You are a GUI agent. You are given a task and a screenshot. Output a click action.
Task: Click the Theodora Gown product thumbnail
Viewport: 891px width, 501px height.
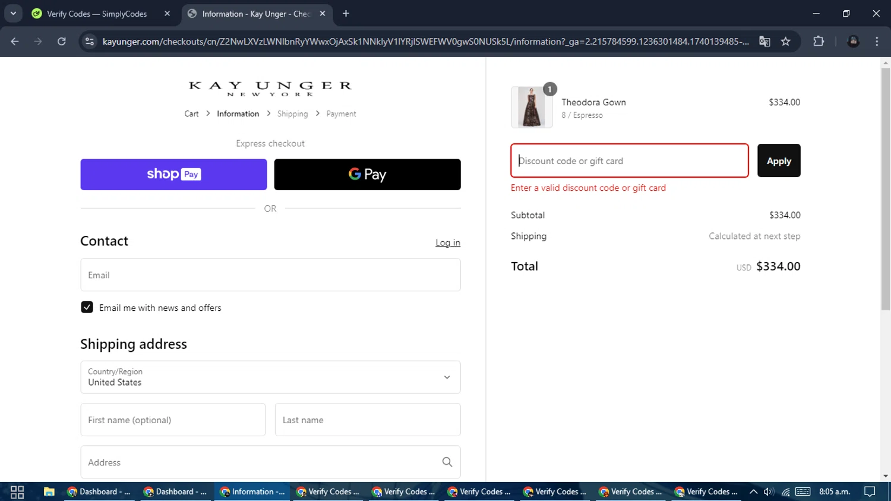click(532, 107)
